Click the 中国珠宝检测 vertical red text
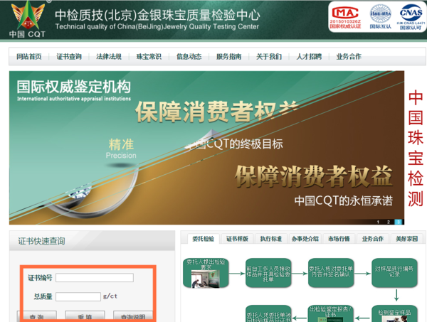The width and height of the screenshot is (427, 322). click(416, 149)
